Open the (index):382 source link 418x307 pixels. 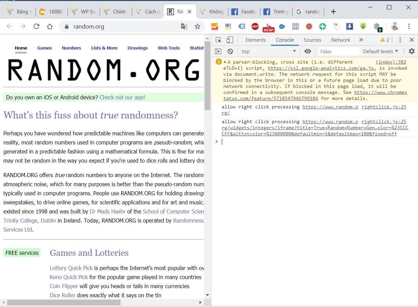click(391, 62)
